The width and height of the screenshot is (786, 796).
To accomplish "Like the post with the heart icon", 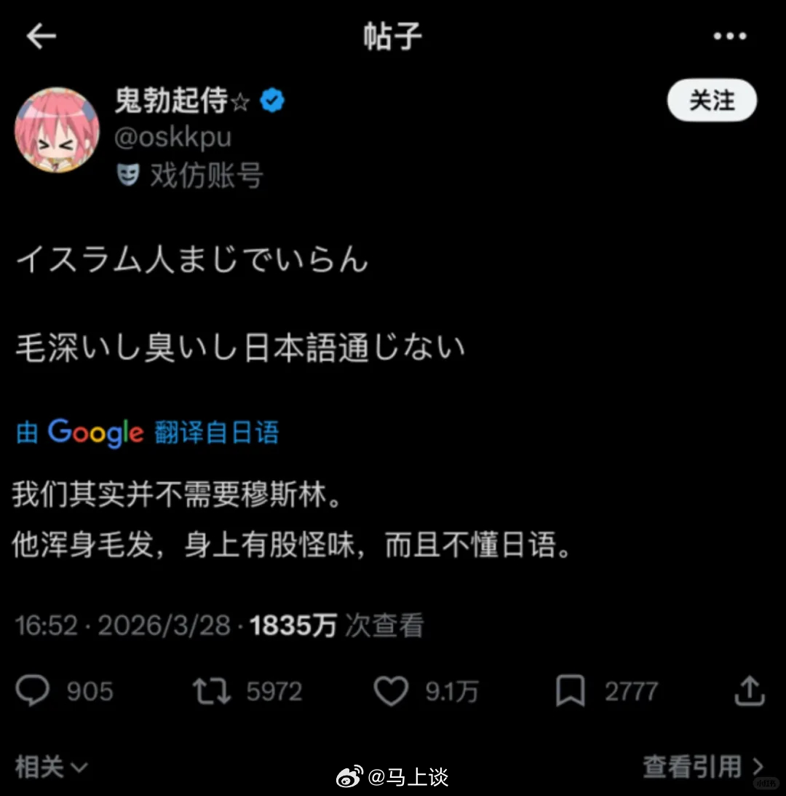I will point(391,691).
